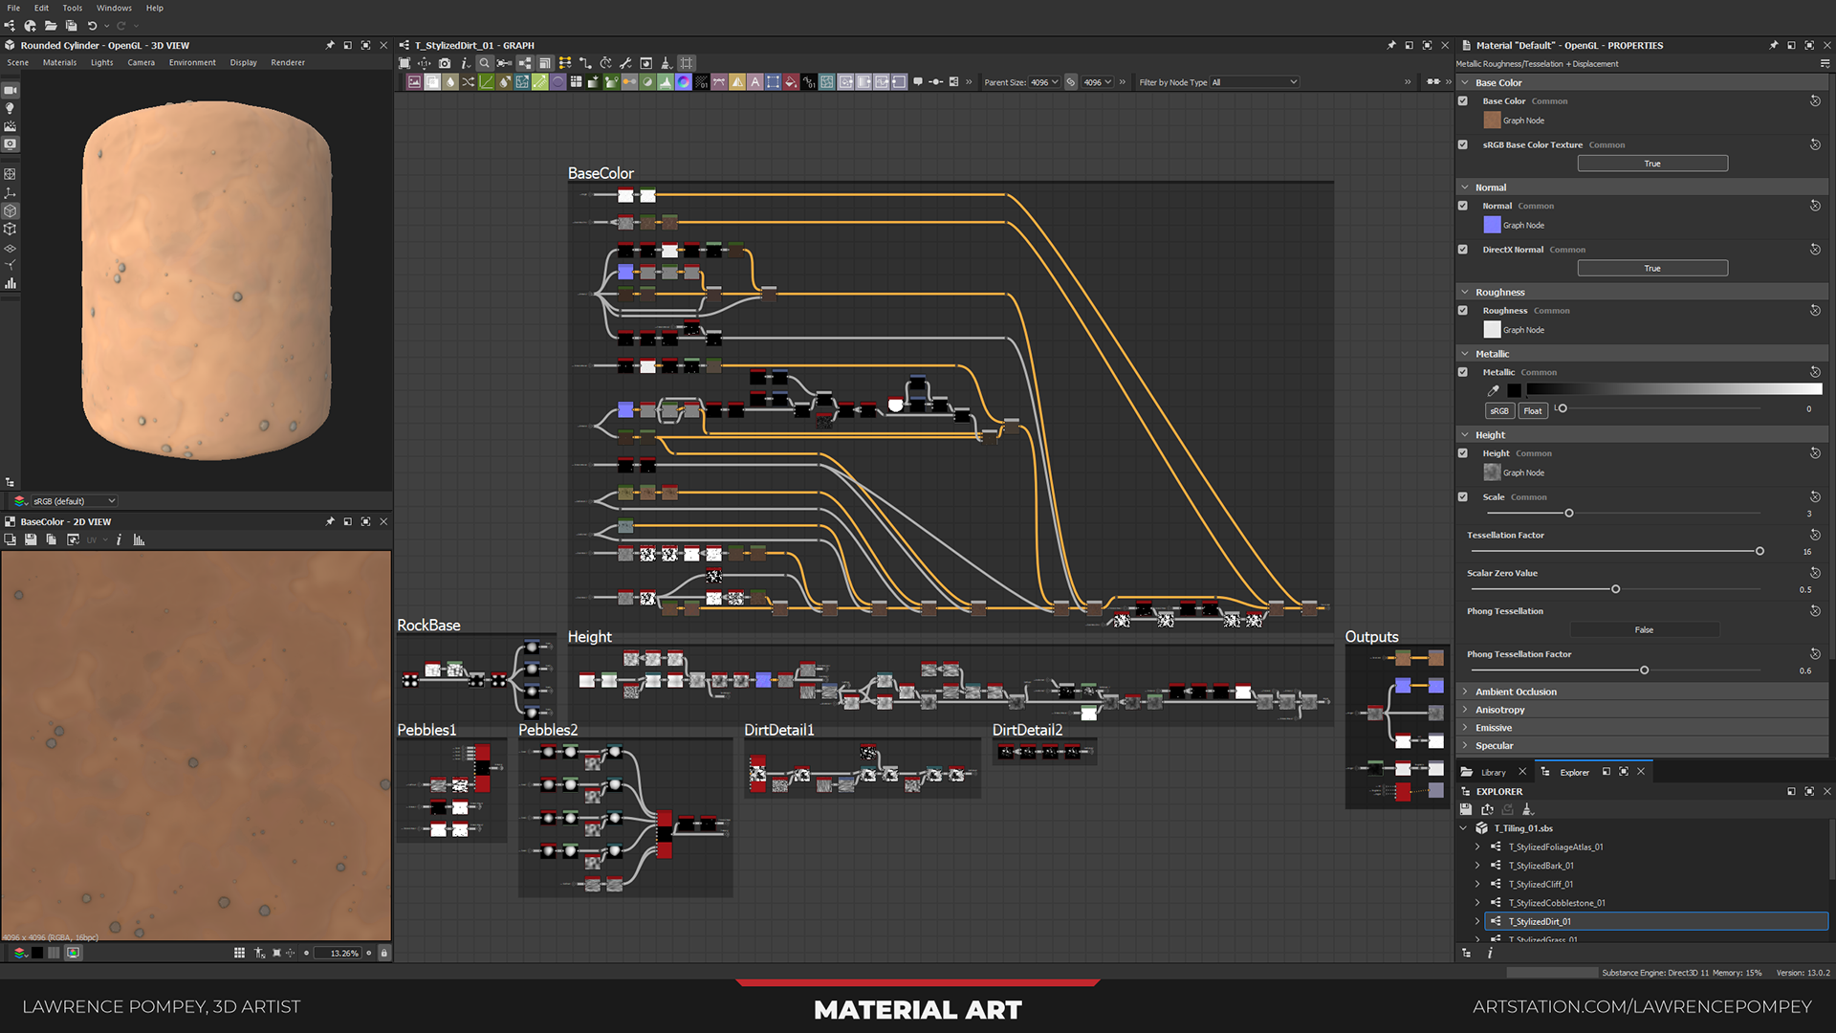
Task: Open the Materials menu in 3D view
Action: click(x=59, y=62)
